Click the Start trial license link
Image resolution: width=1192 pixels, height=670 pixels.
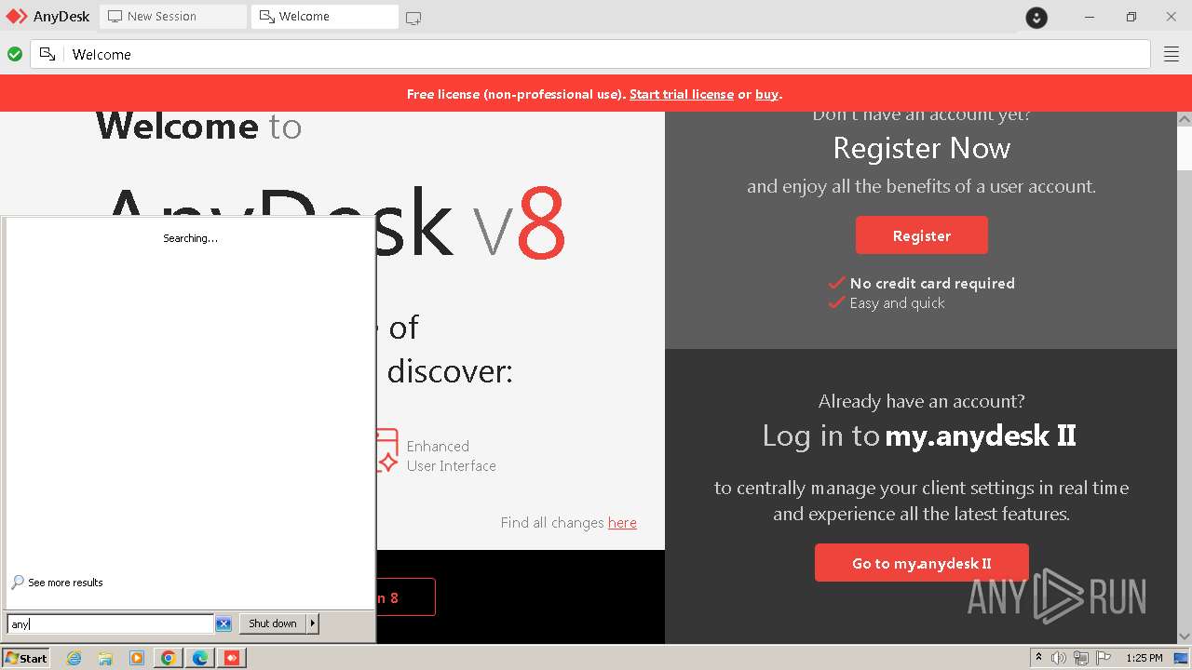coord(682,94)
